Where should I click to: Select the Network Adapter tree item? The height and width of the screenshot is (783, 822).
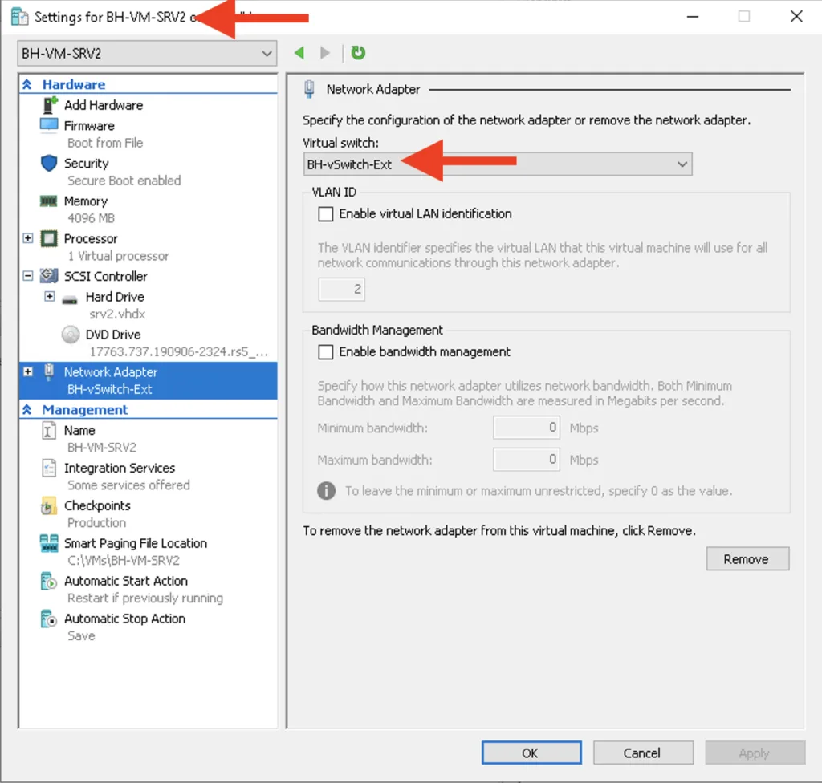pos(149,380)
